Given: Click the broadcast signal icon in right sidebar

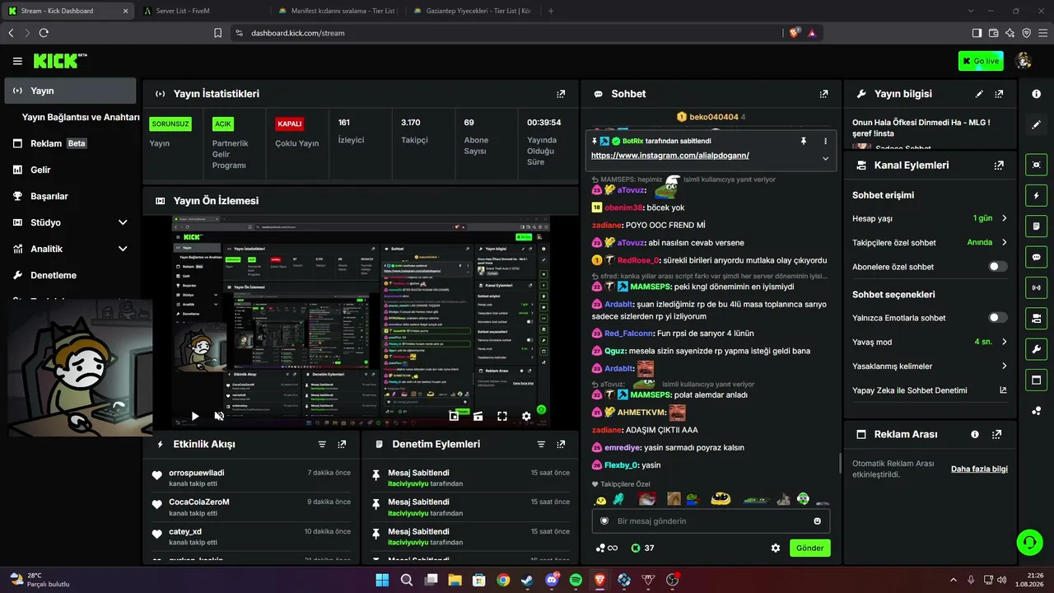Looking at the screenshot, I should click(x=1036, y=287).
